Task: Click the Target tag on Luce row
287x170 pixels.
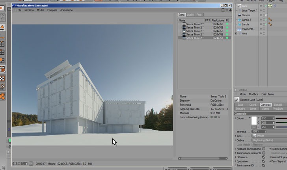Action: click(275, 6)
